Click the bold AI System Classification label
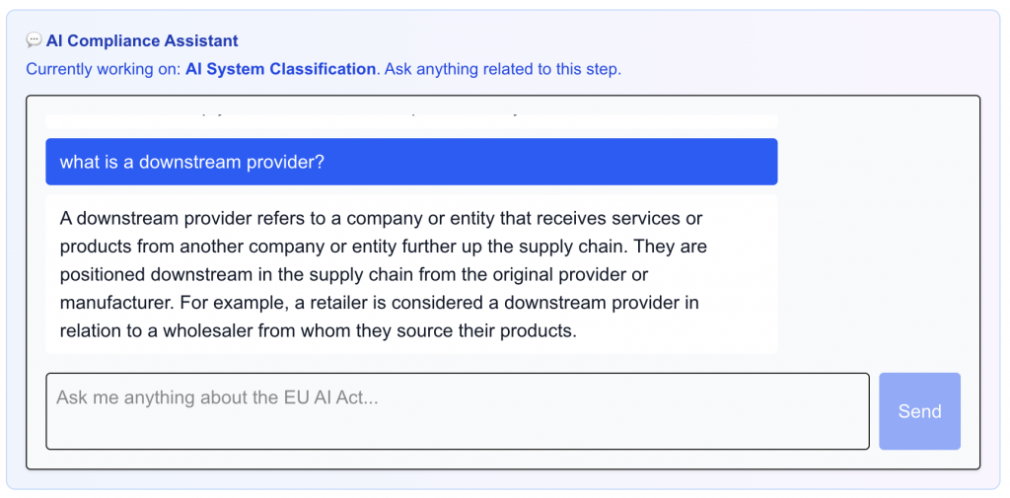This screenshot has height=498, width=1010. 280,69
